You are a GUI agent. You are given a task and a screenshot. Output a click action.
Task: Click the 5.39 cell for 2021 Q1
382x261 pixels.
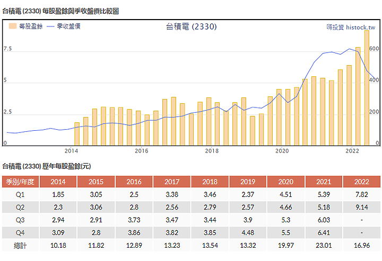point(324,194)
